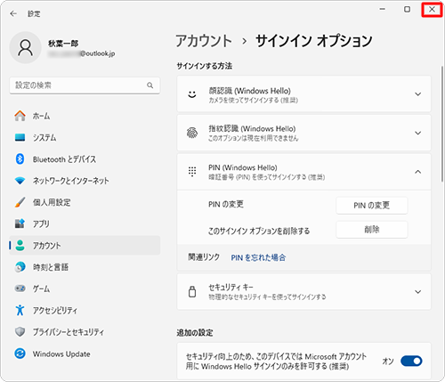
Task: Click the アプリ icon in sidebar
Action: tap(20, 224)
